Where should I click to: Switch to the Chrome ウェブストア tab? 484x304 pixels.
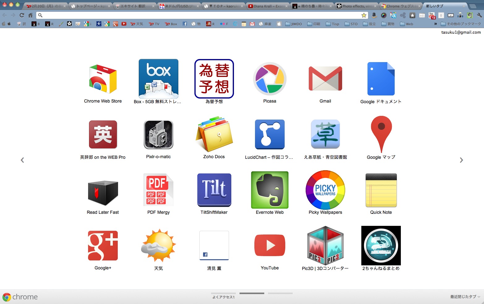401,6
